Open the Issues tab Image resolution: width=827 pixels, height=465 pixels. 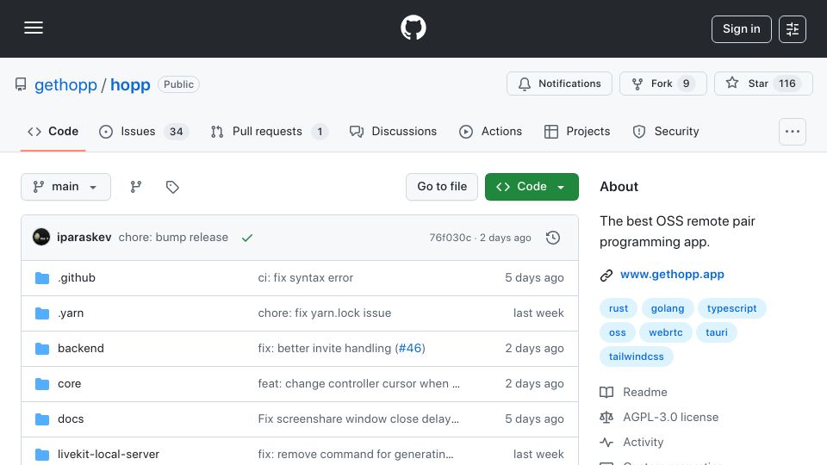coord(144,131)
